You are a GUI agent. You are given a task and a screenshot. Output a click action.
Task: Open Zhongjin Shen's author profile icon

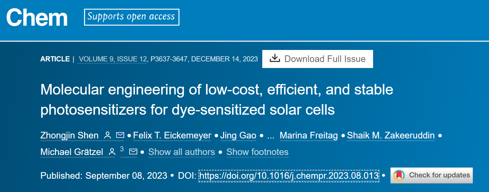(107, 135)
